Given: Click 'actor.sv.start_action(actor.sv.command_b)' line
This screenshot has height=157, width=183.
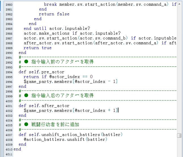Looking at the screenshot, I should point(100,38).
